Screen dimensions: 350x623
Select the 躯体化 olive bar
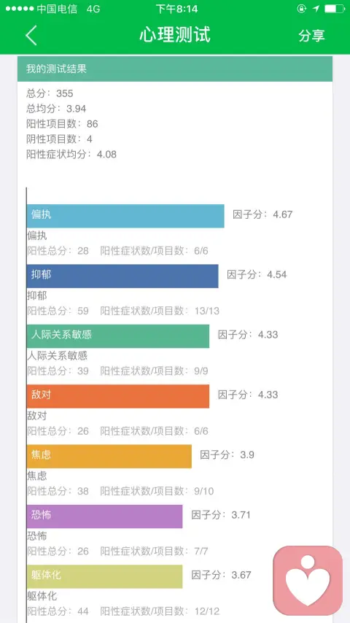tap(105, 576)
